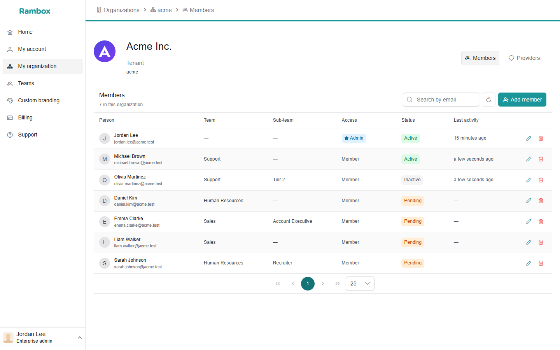Refresh the members list
The image size is (560, 350).
tap(488, 100)
